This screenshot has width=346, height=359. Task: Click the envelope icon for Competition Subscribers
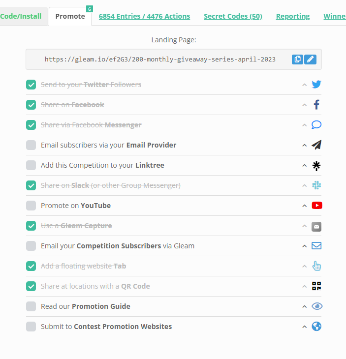pos(316,246)
